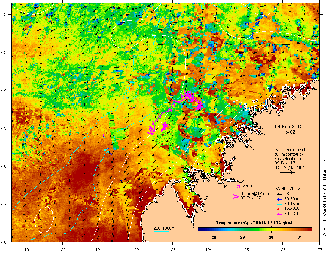Click the closed white sea-level contour near 119.5, -17.5
This screenshot has height=253, width=327.
pos(44,219)
